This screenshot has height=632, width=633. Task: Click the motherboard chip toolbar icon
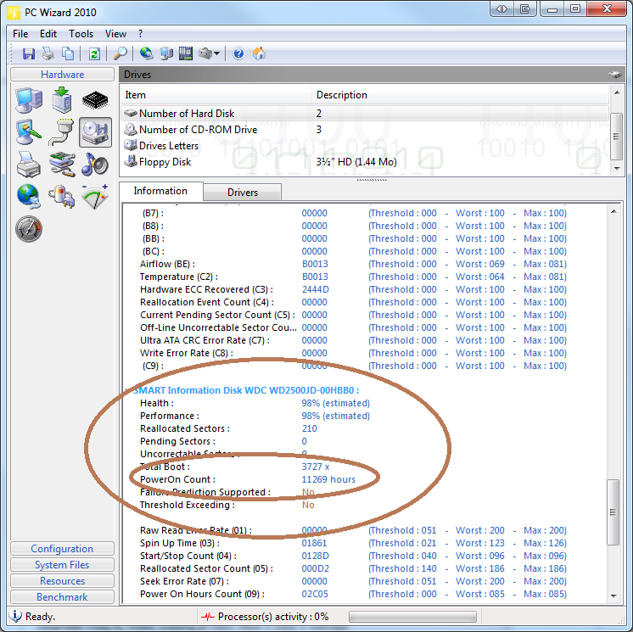pos(186,53)
